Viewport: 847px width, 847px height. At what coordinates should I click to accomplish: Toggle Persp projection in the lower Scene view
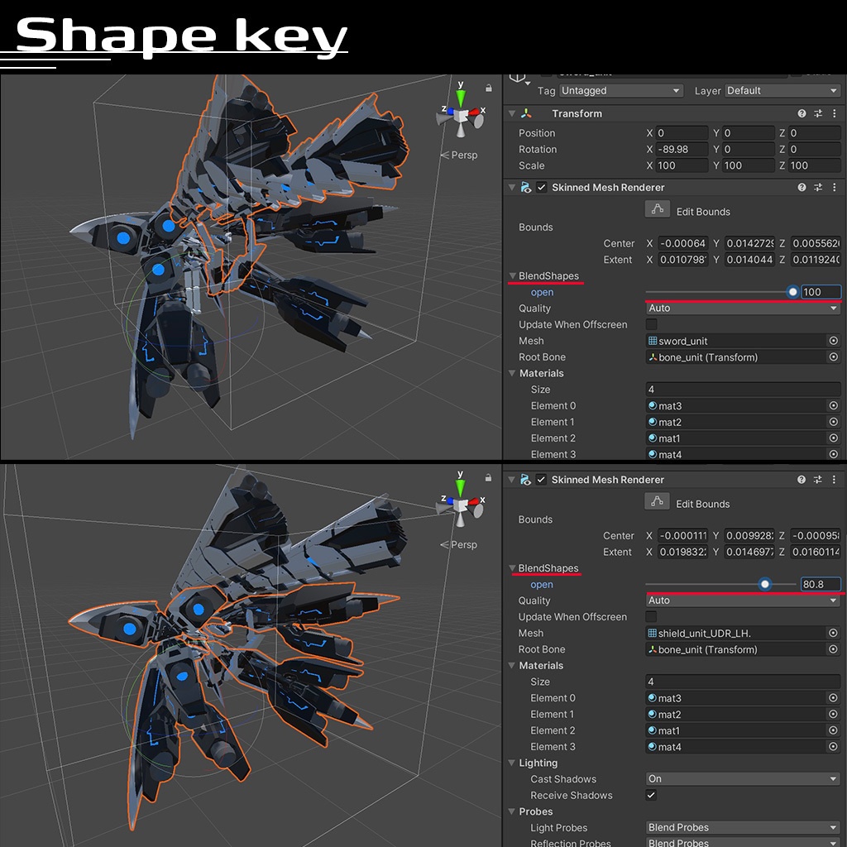pyautogui.click(x=459, y=544)
